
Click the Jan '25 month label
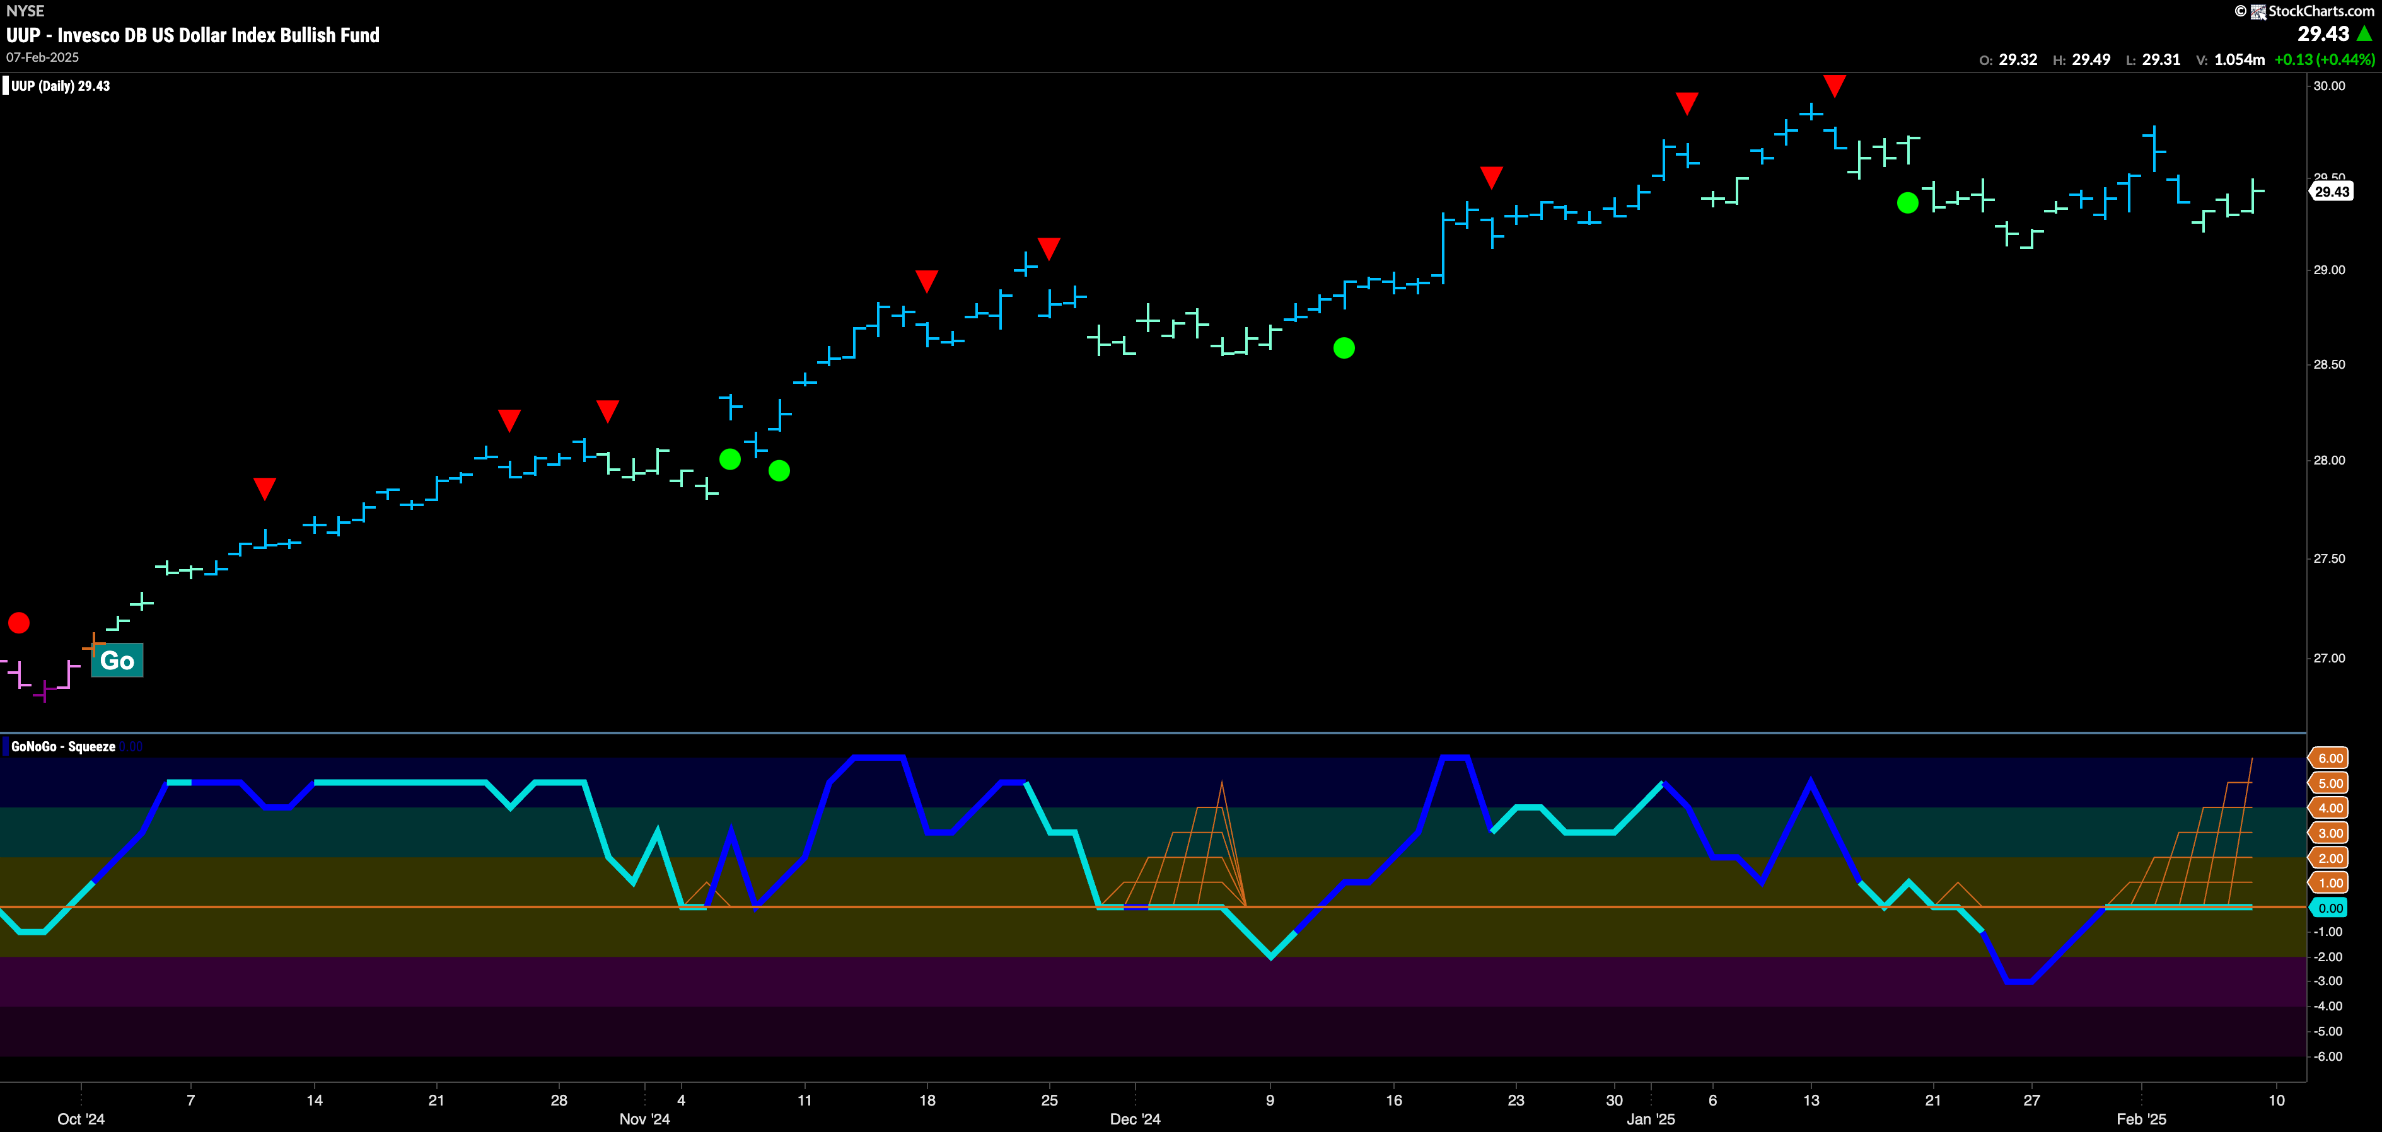(x=1651, y=1119)
